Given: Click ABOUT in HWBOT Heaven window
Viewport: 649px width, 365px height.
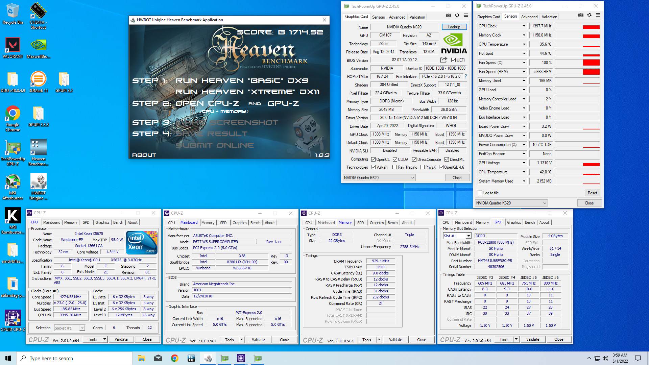Looking at the screenshot, I should [144, 155].
